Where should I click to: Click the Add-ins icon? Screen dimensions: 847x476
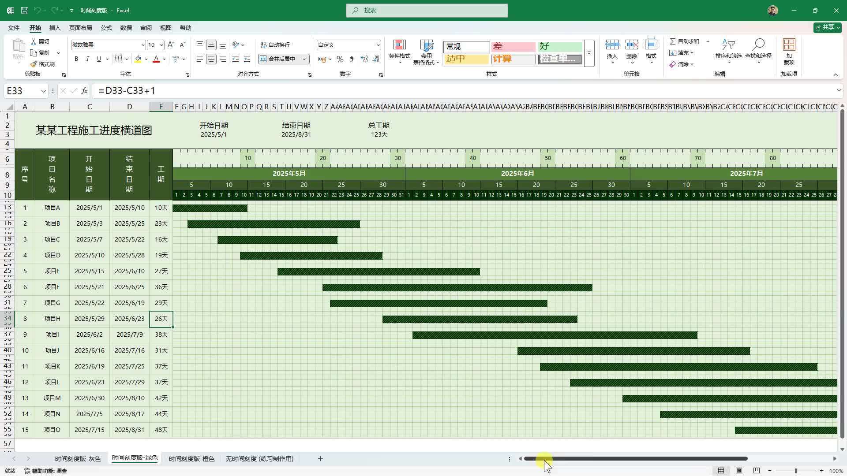click(789, 45)
